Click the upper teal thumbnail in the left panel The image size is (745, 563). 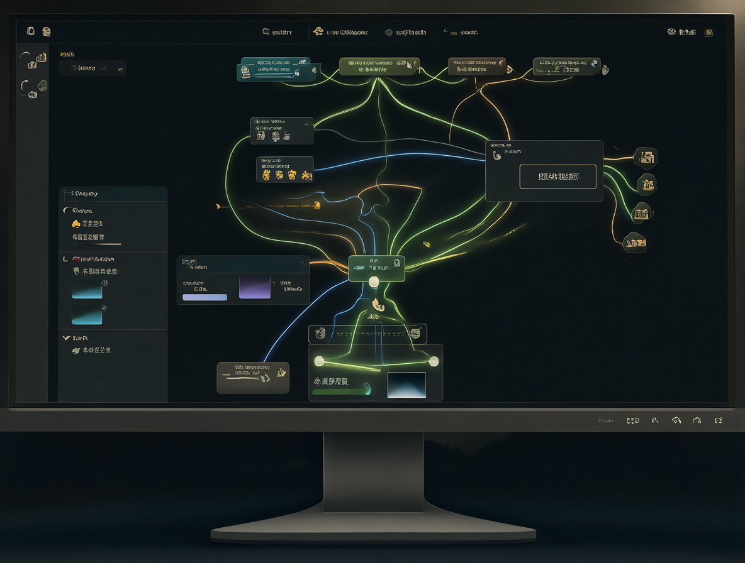click(x=87, y=289)
